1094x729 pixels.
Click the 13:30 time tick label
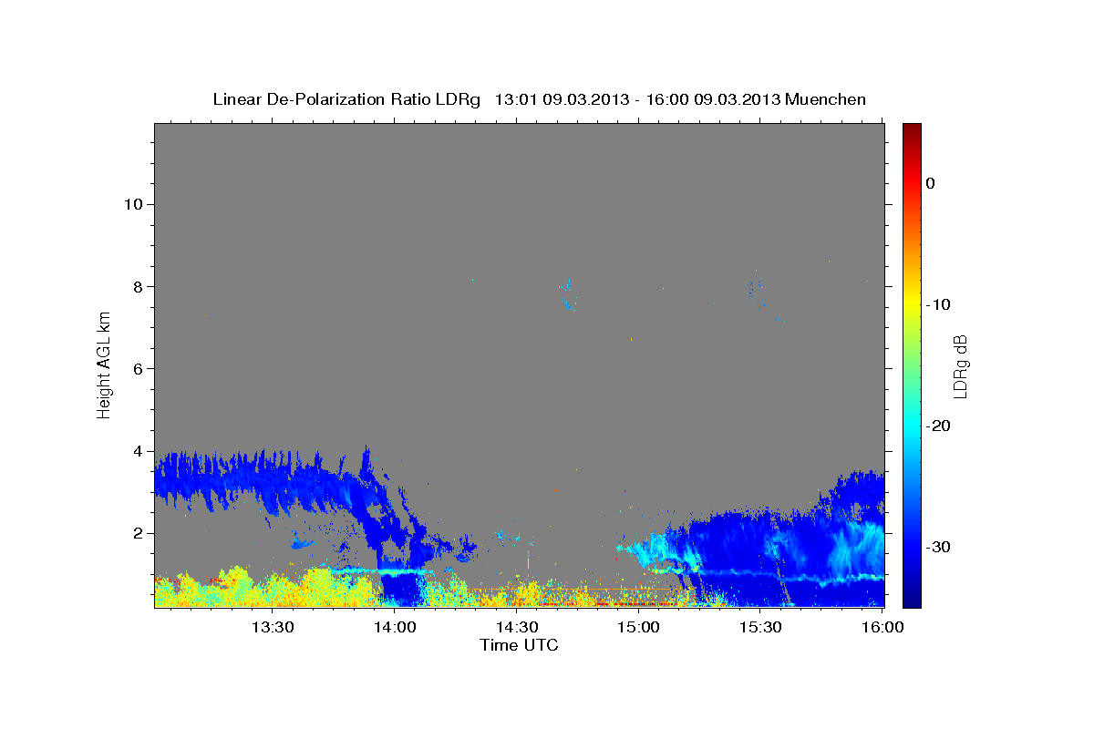click(272, 627)
